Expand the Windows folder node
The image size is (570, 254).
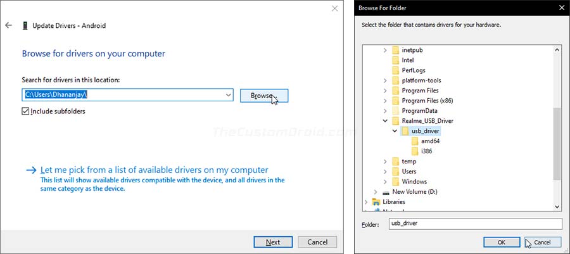pos(385,181)
